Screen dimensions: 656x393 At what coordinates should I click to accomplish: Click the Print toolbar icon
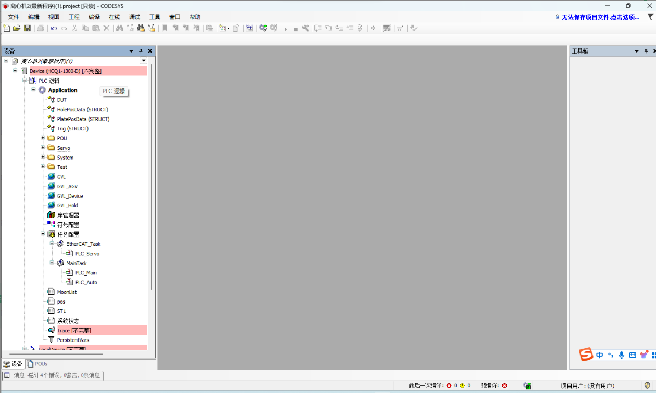click(x=41, y=28)
